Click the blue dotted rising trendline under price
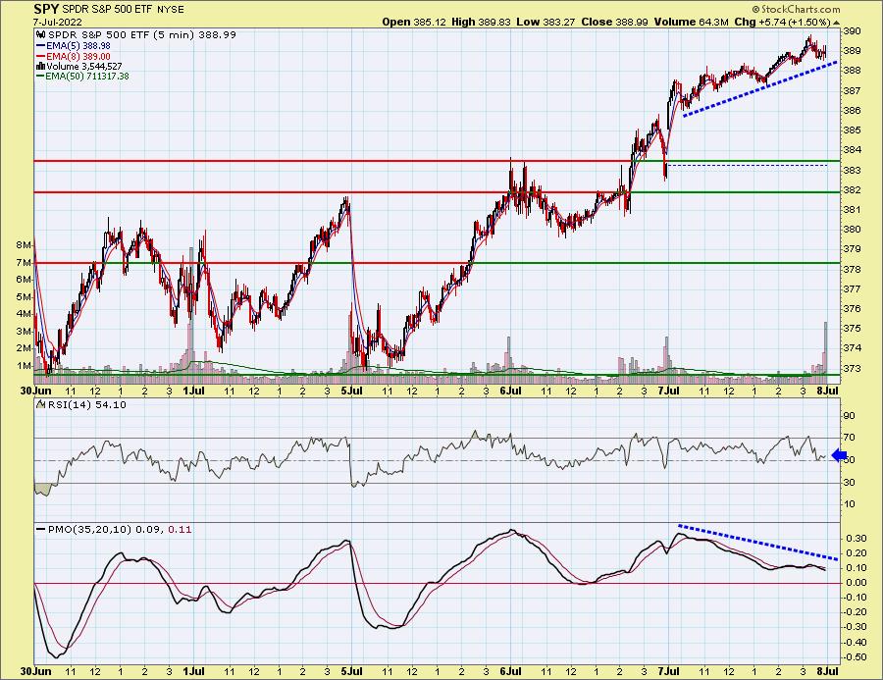Viewport: 883px width, 680px height. [759, 89]
